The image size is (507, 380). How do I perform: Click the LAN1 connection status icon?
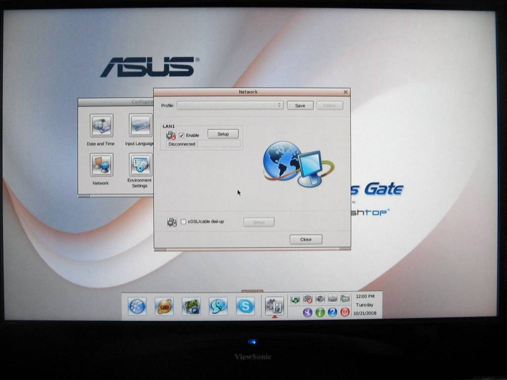[171, 136]
